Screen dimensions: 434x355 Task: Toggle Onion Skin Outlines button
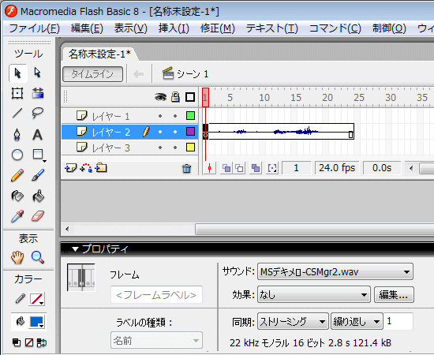[239, 168]
